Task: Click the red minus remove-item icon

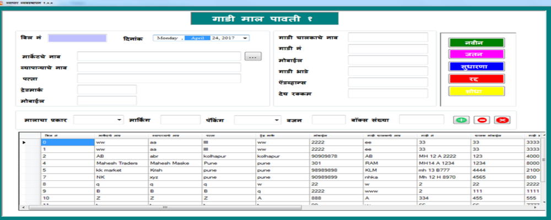Action: (481, 120)
